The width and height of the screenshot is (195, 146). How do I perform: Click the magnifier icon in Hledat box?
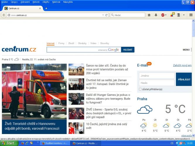[112, 15]
